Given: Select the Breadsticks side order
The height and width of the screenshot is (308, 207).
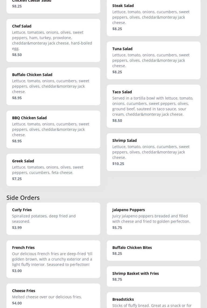Looking at the screenshot, I should click(154, 301).
